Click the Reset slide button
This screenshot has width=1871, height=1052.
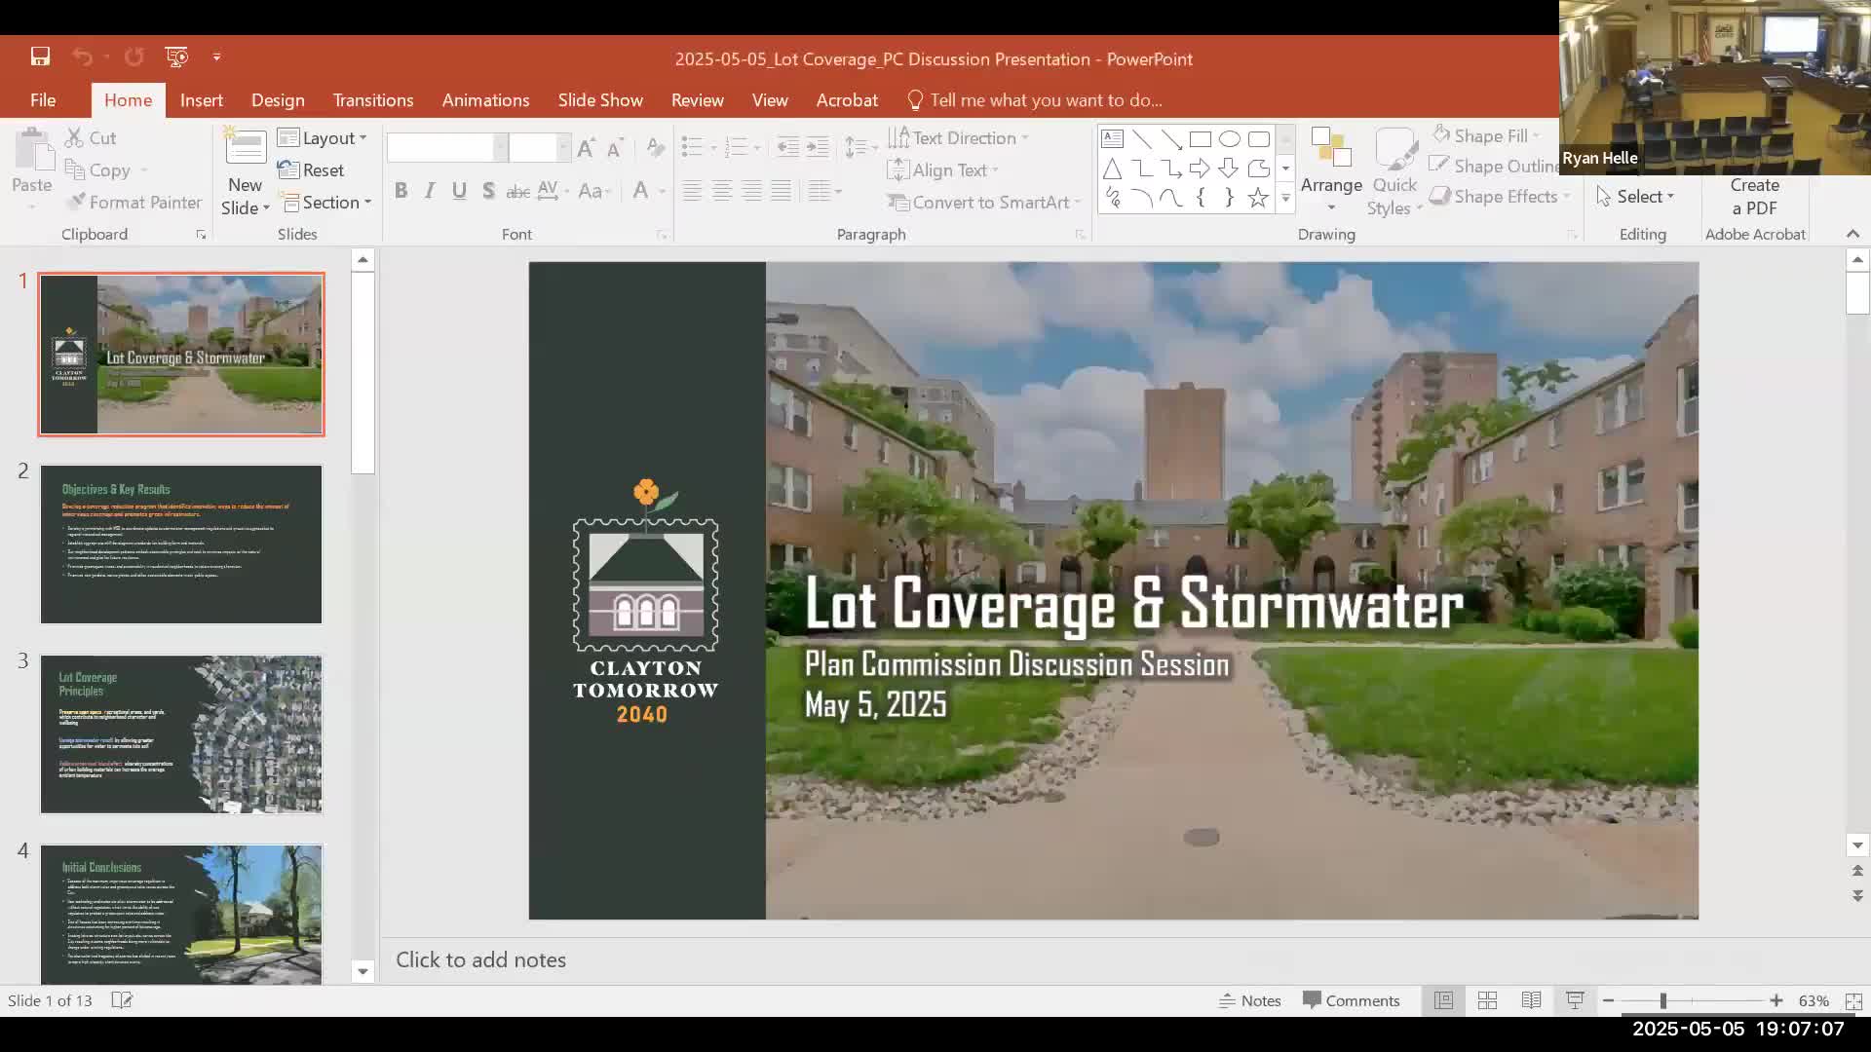click(x=312, y=170)
